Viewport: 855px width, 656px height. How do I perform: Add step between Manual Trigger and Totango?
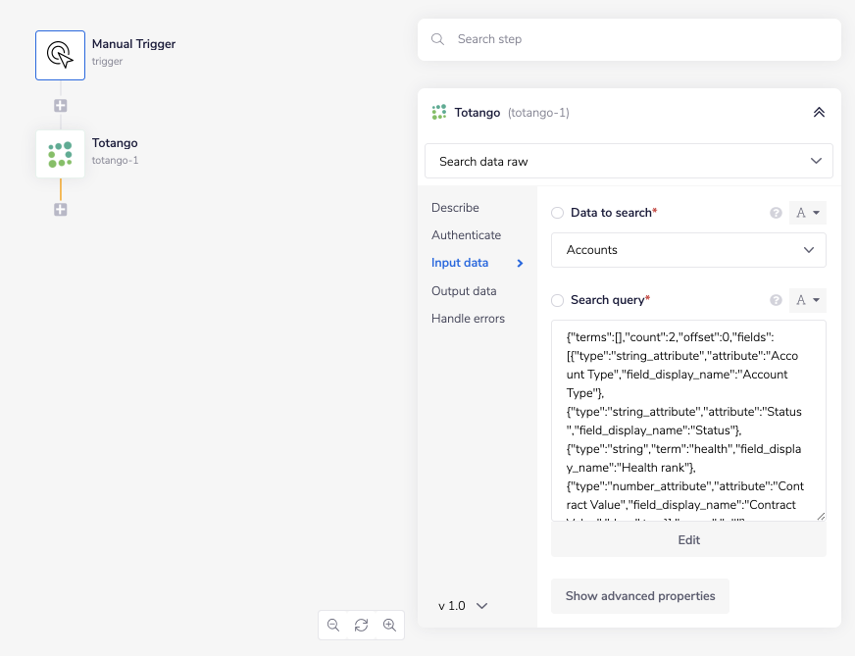point(60,105)
